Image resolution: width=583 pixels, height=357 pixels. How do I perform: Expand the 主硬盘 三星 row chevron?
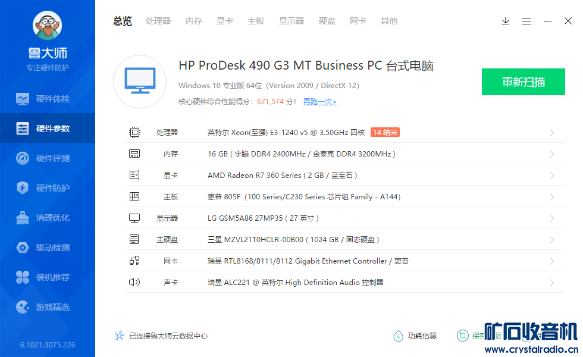552,240
